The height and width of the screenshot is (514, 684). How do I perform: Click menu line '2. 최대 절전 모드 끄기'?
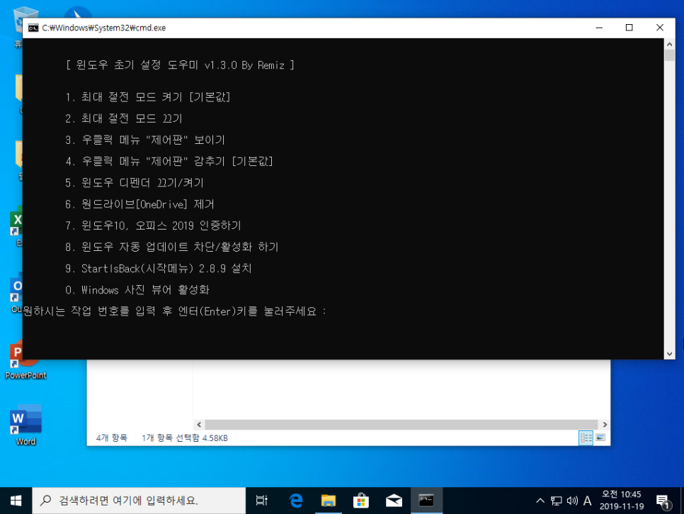(x=123, y=118)
